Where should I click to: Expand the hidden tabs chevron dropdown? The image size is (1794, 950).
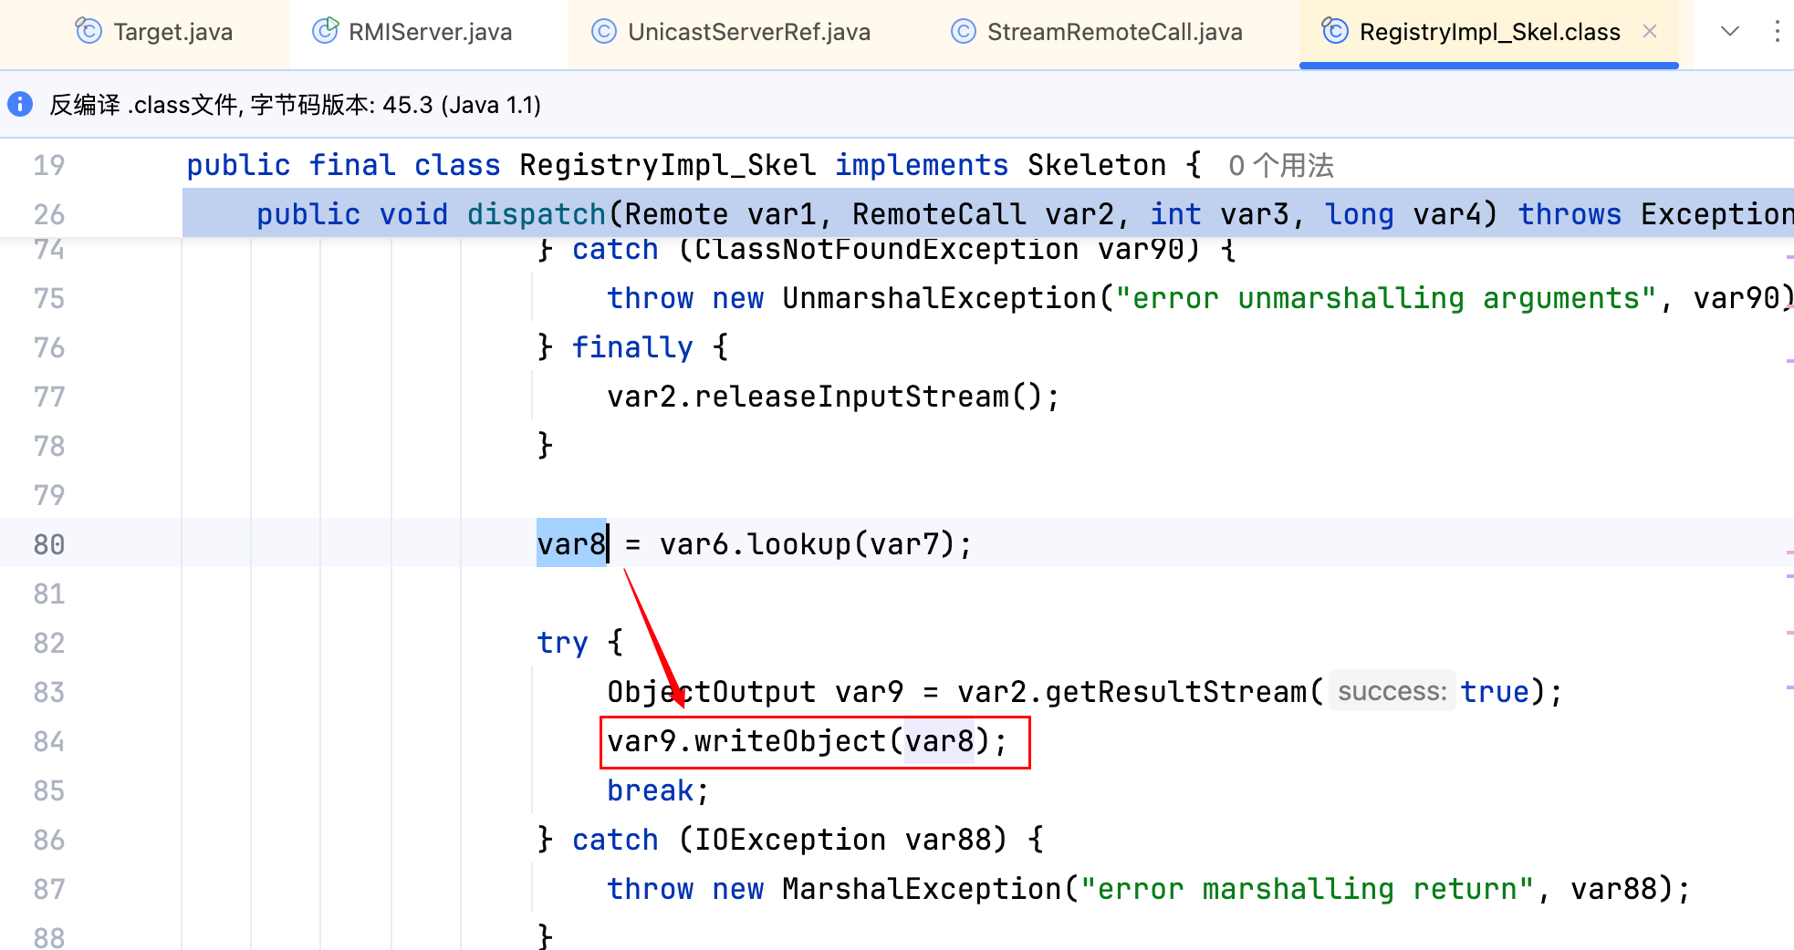point(1729,32)
